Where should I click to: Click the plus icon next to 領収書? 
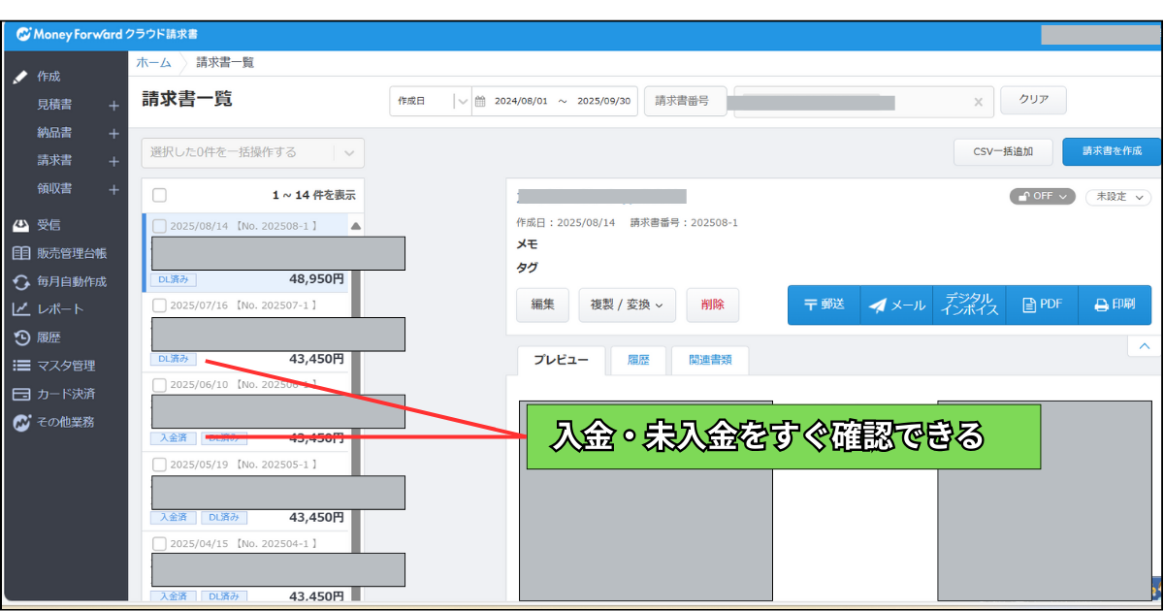(113, 189)
